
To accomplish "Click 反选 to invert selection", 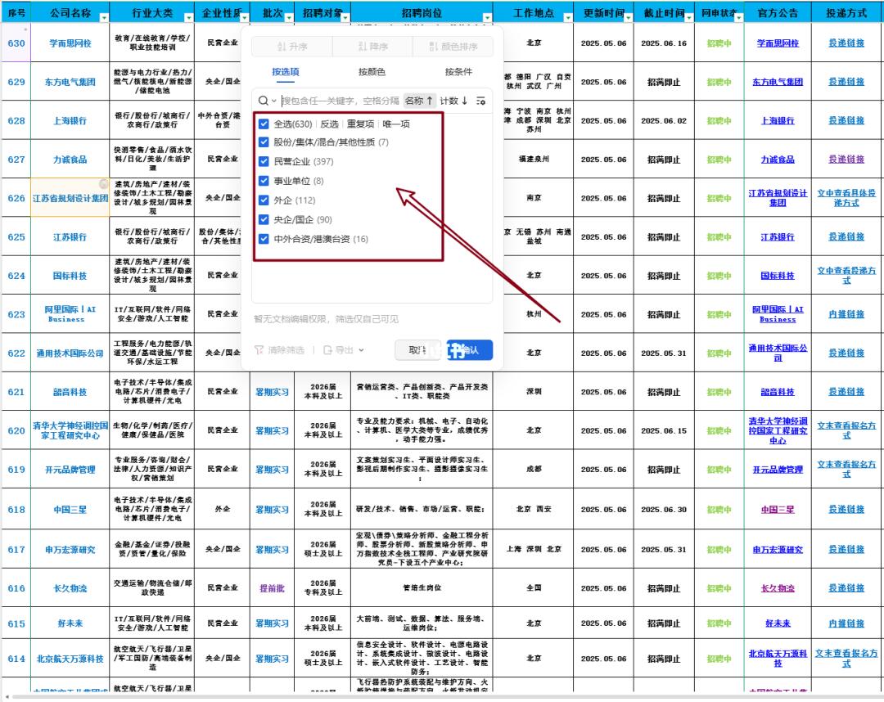I will coord(329,124).
